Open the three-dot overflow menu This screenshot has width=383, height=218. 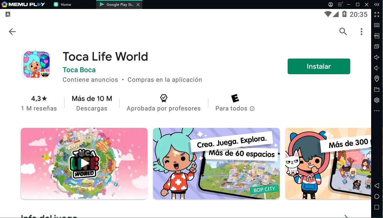click(361, 32)
